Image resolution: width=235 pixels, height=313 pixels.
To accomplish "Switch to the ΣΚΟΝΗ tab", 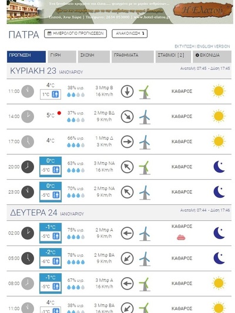I will tap(94, 57).
